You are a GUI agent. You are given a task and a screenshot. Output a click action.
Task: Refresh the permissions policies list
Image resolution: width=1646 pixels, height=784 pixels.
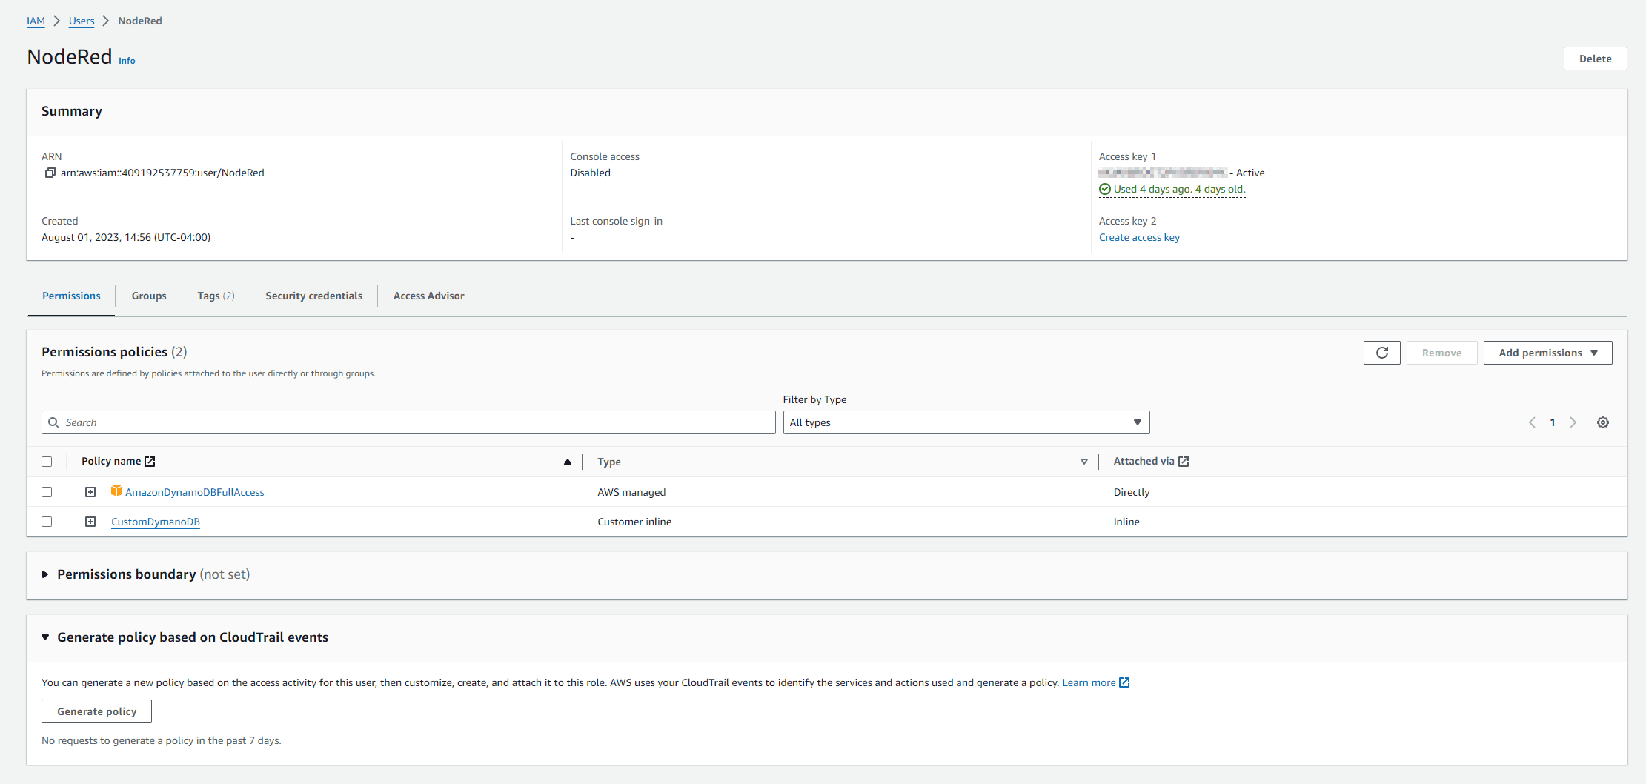[x=1381, y=352]
